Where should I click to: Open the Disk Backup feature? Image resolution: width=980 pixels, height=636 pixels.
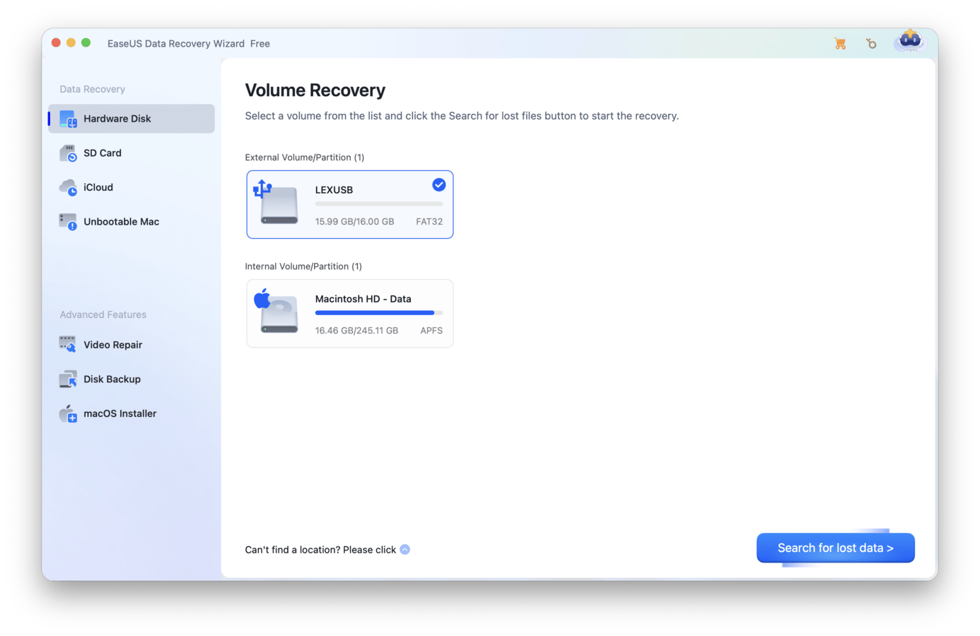click(x=112, y=379)
